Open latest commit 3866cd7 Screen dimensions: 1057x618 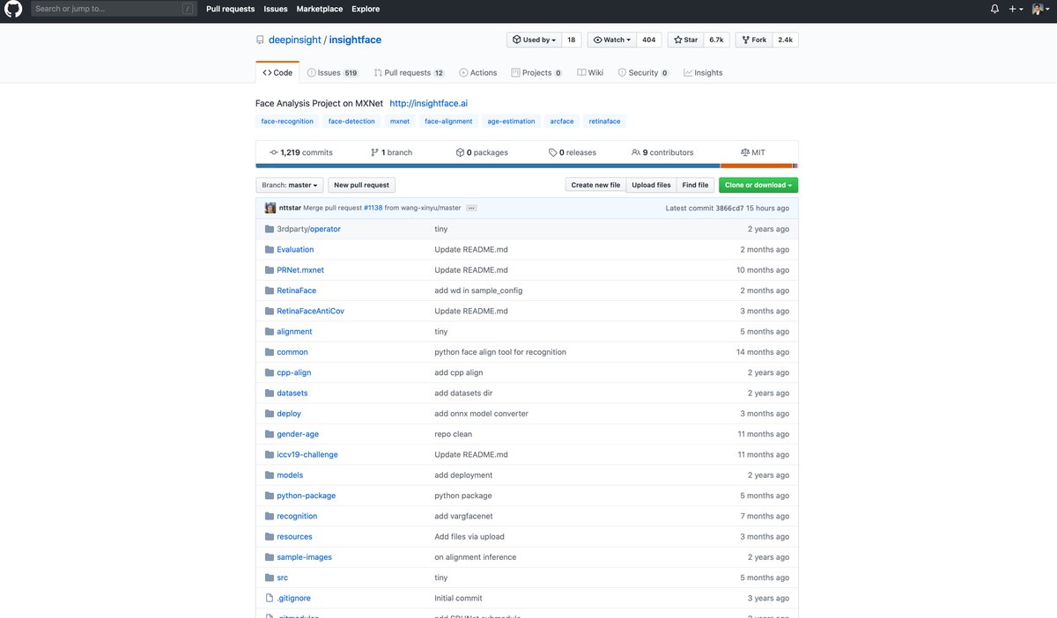pyautogui.click(x=729, y=208)
